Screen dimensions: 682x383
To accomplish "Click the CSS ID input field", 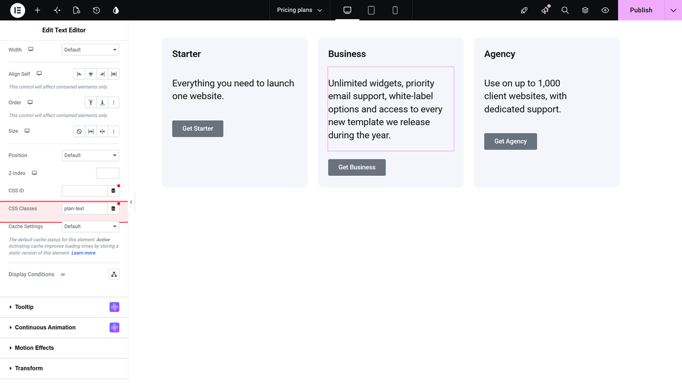I will click(85, 191).
